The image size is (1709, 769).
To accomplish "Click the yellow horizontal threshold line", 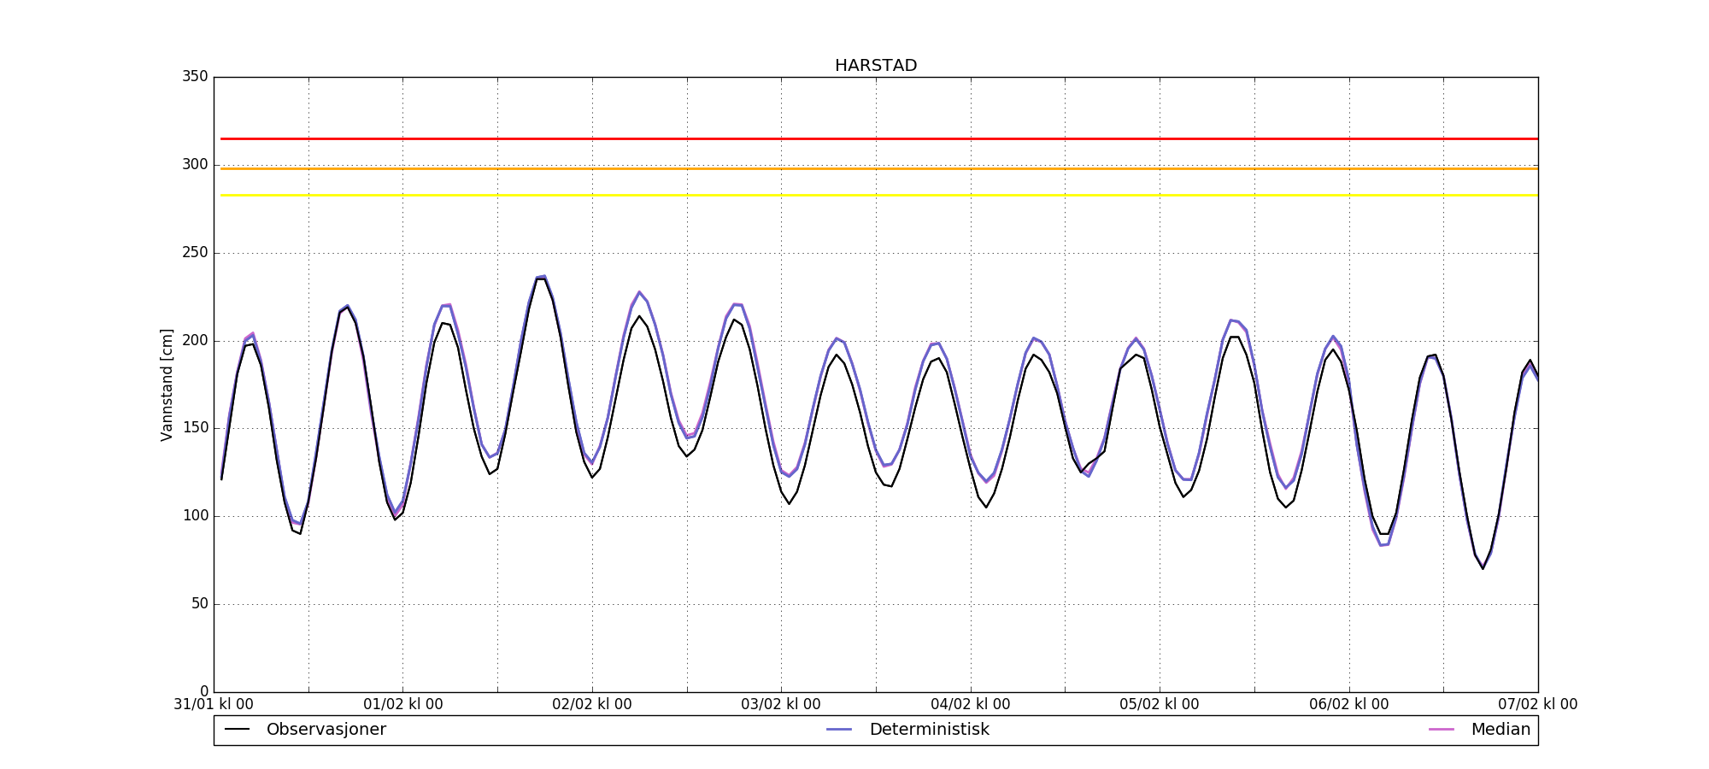I will [876, 196].
